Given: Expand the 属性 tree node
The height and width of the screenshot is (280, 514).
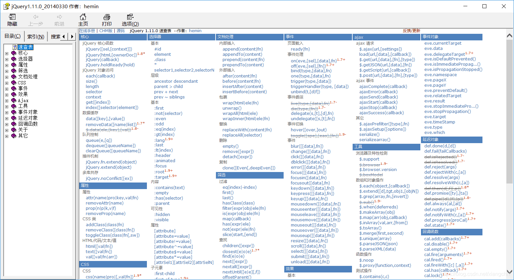Looking at the screenshot, I should tap(7, 65).
